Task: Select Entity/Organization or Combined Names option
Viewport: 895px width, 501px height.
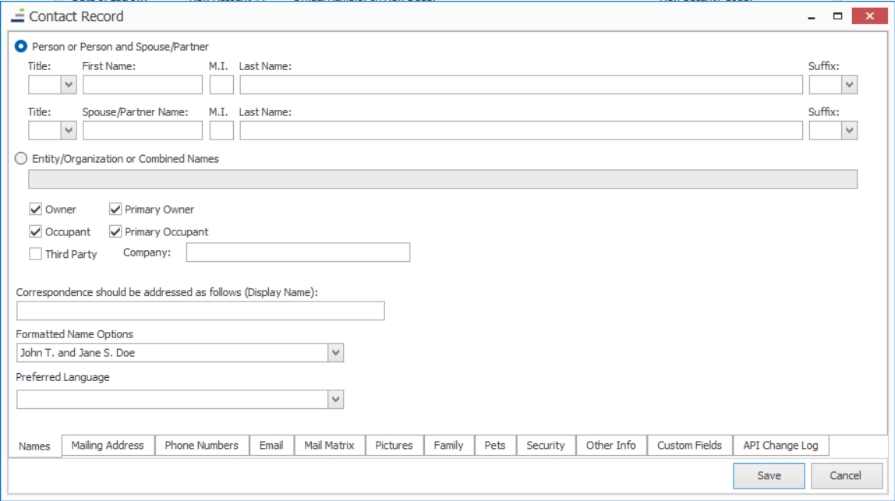Action: pos(22,159)
